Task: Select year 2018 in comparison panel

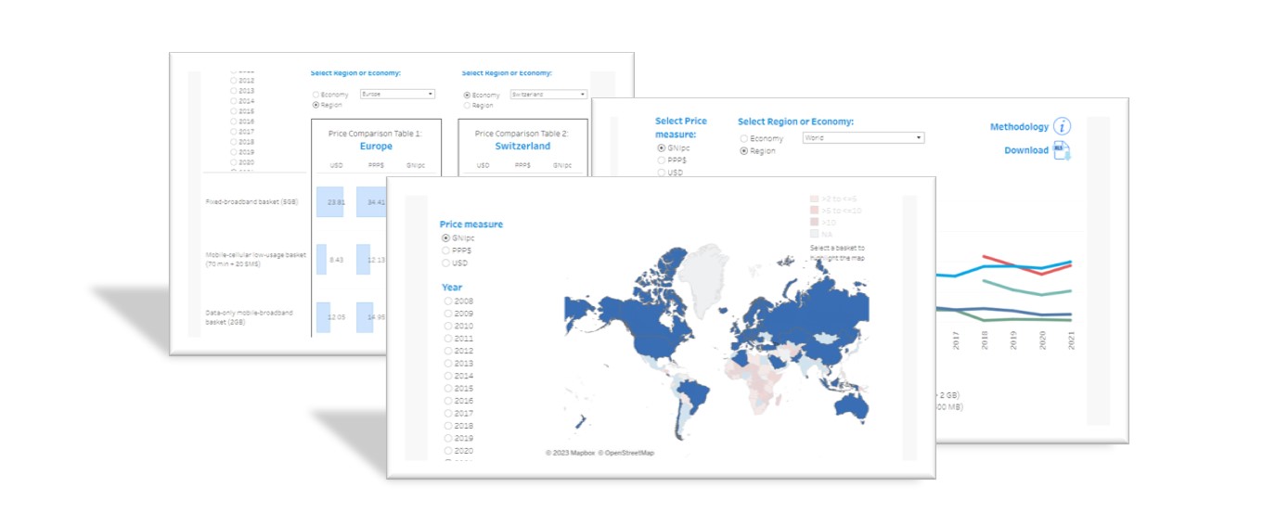Action: pos(233,142)
